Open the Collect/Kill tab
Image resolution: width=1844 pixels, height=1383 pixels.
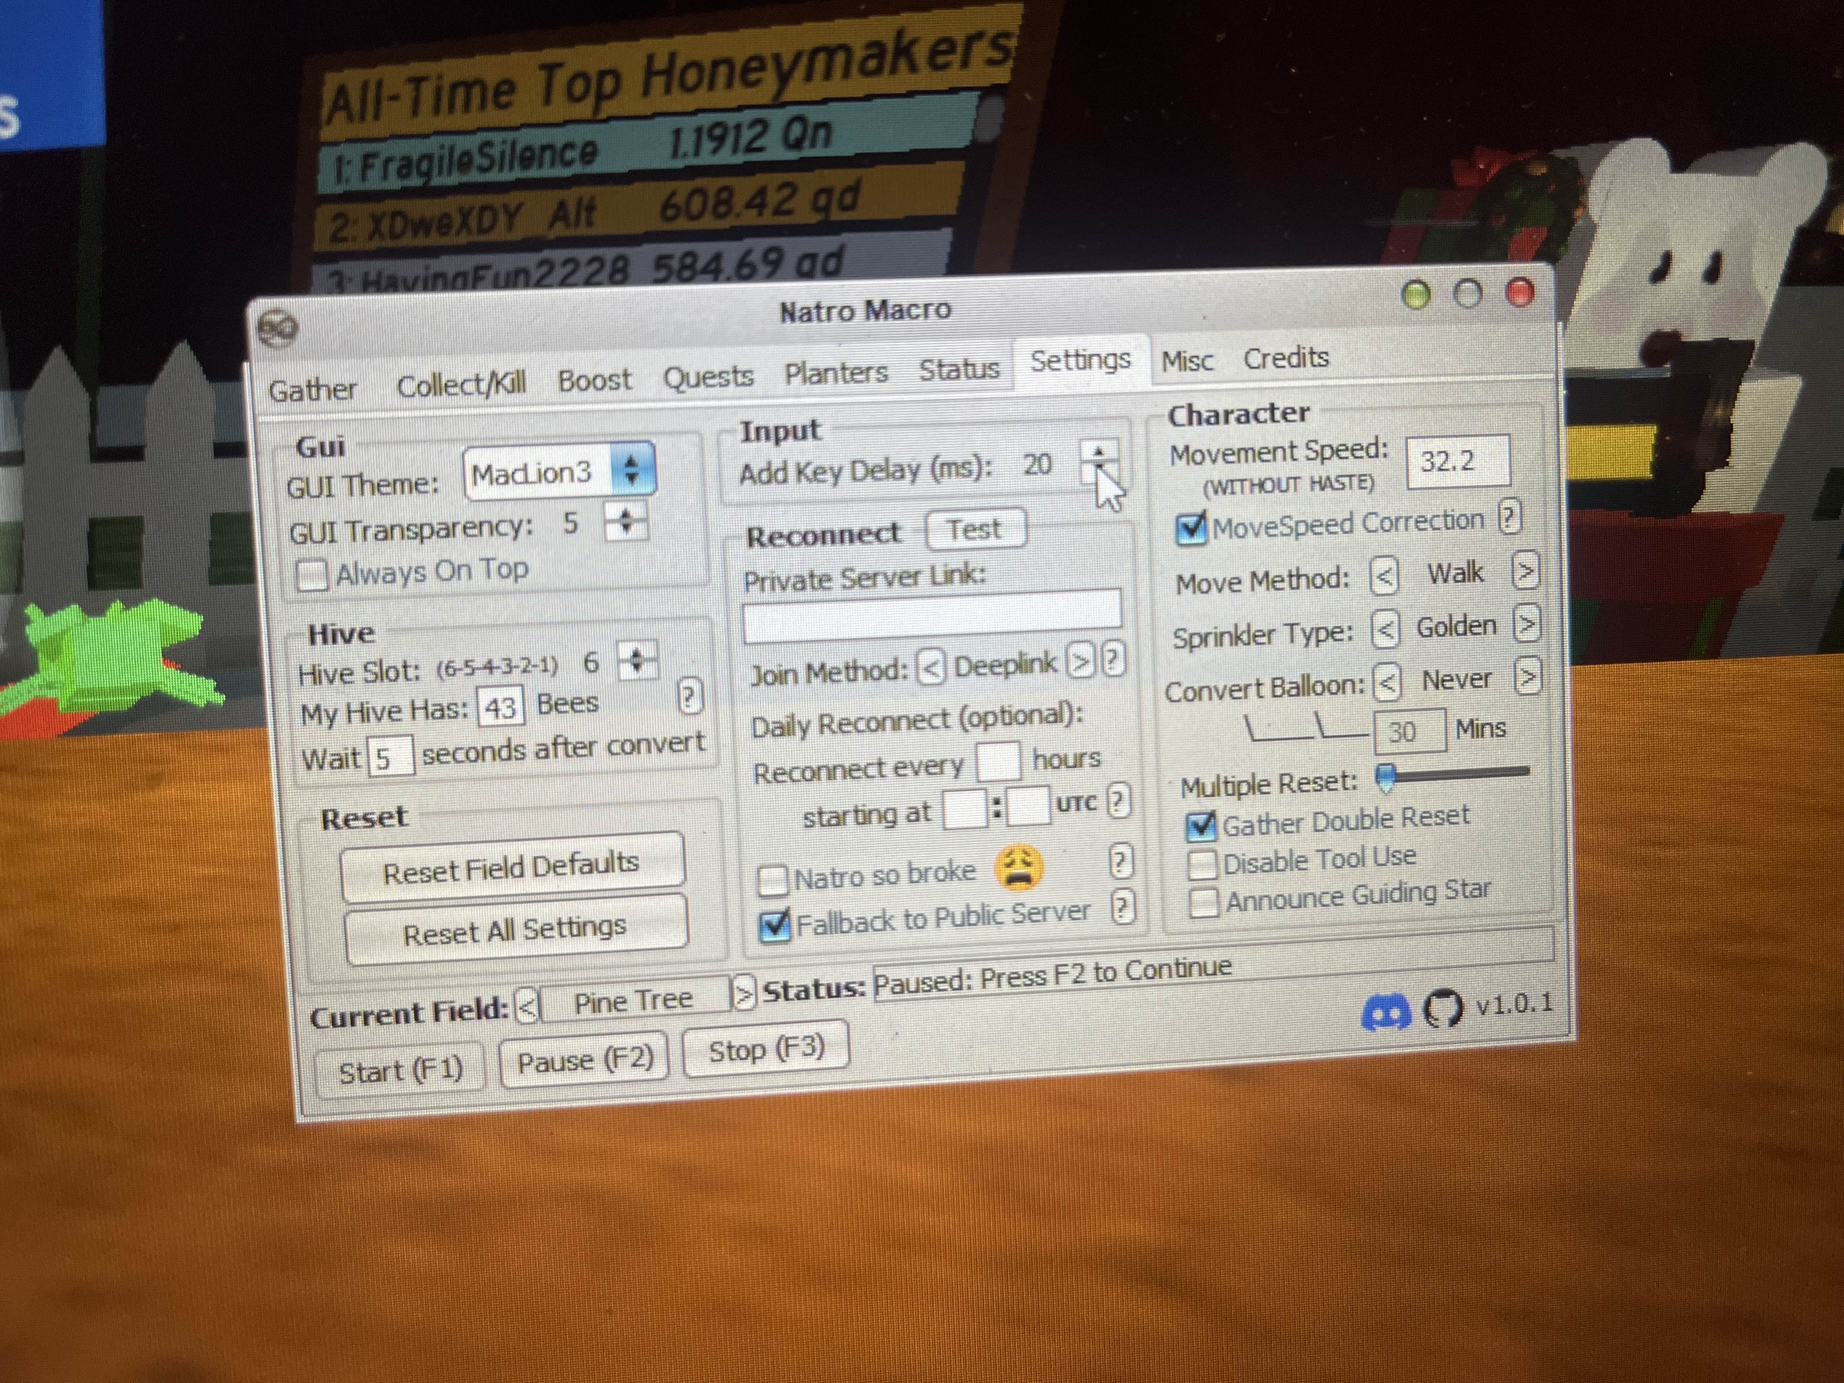coord(461,384)
